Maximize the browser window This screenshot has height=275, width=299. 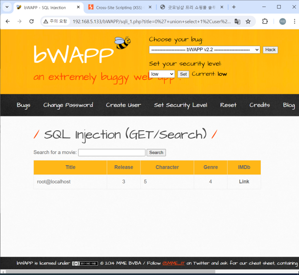(x=279, y=7)
